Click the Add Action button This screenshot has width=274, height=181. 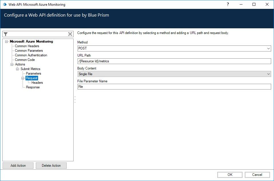[18, 166]
